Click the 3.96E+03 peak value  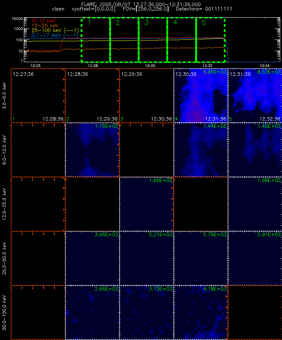point(106,235)
